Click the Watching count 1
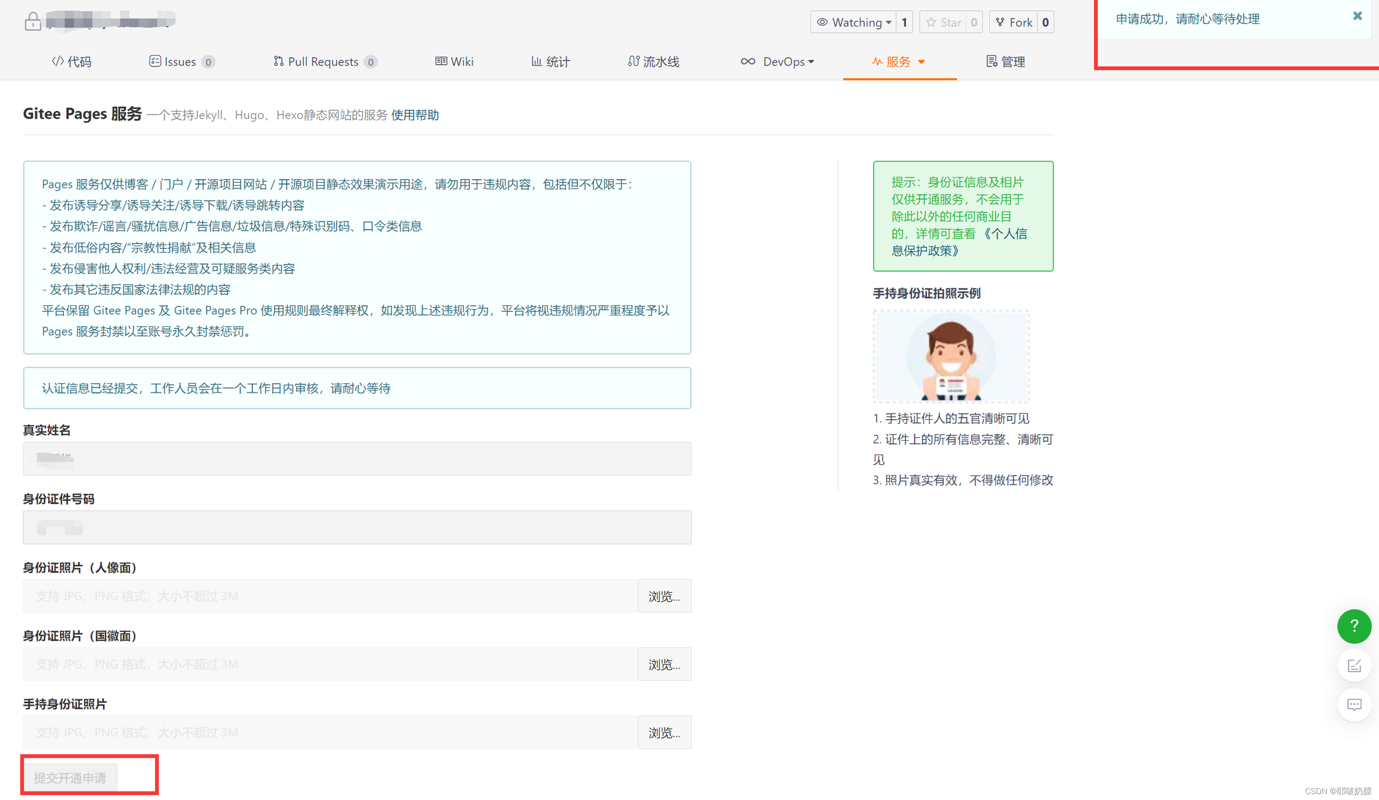Viewport: 1379px width, 800px height. [x=905, y=22]
